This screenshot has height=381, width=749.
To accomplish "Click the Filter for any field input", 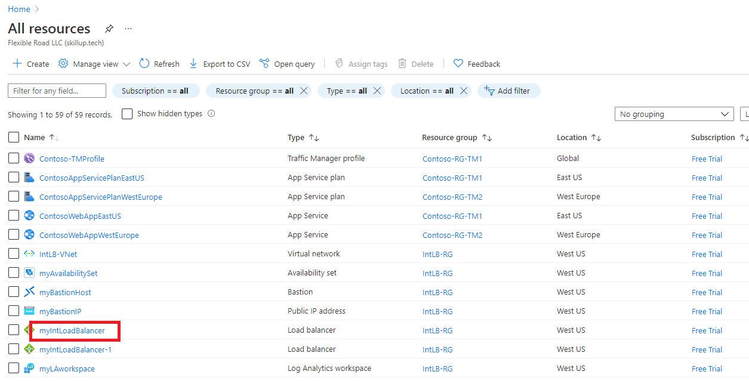I will coord(56,91).
